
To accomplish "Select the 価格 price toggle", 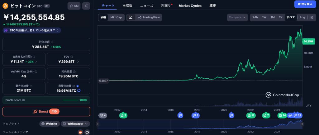I will click(x=103, y=17).
